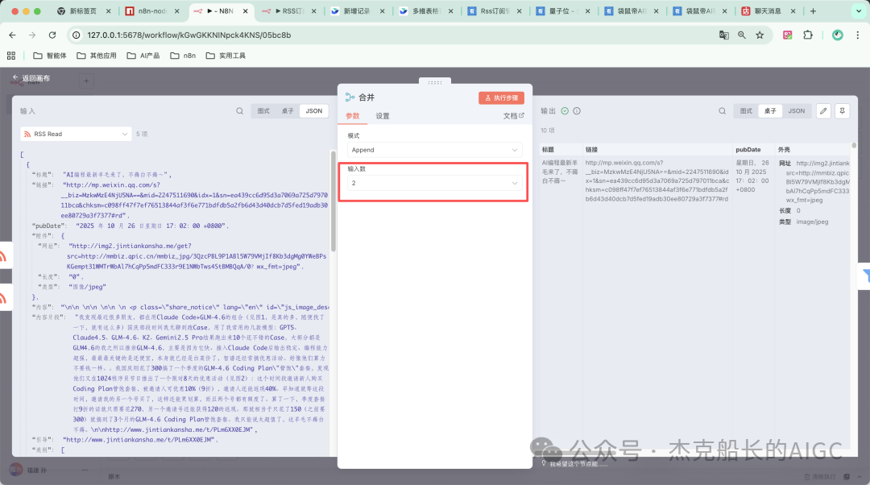Click the browser forward arrow
This screenshot has width=870, height=485.
32,35
